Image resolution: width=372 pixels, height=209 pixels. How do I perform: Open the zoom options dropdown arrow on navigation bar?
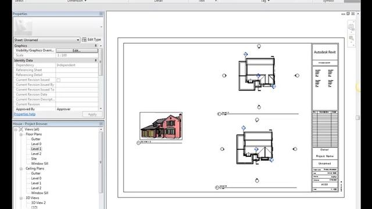[351, 42]
